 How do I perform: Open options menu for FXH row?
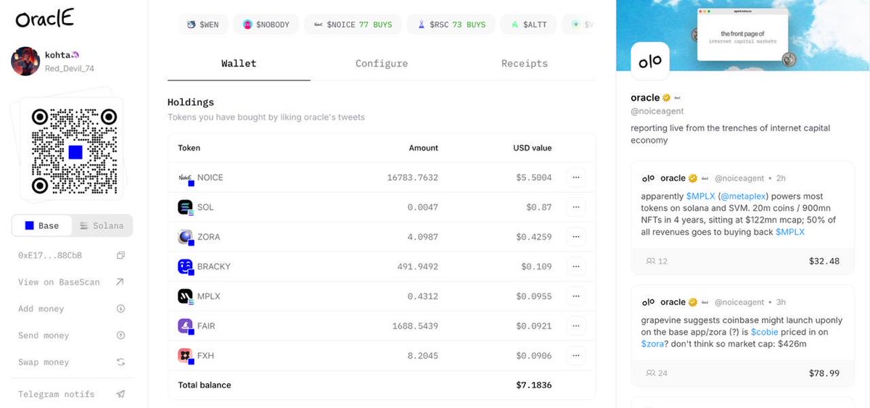click(x=576, y=355)
